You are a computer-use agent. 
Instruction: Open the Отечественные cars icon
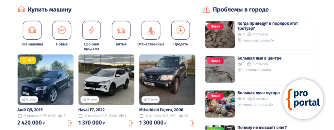pyautogui.click(x=151, y=30)
